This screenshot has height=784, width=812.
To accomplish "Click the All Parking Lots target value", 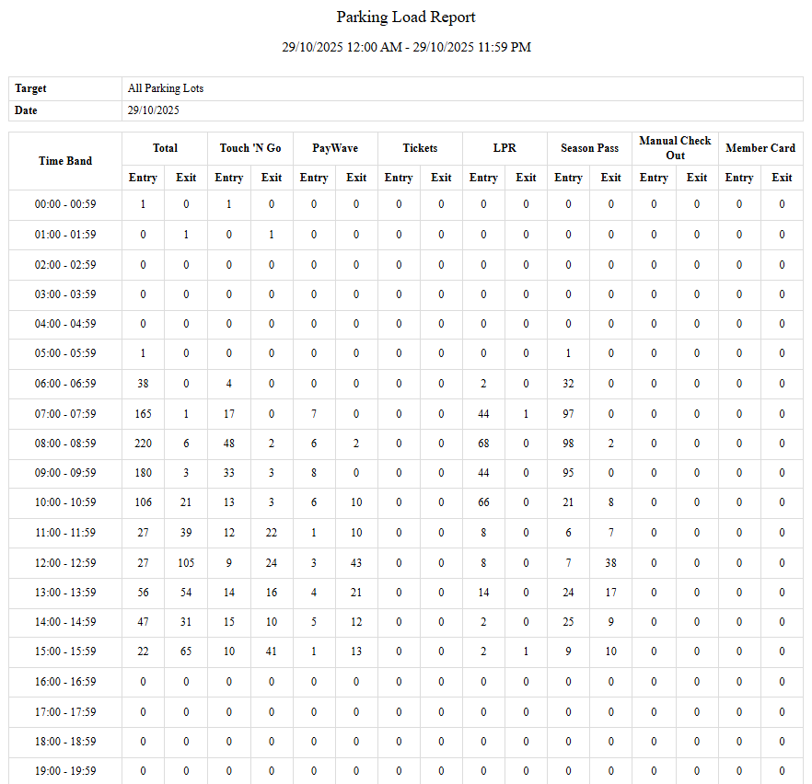I will click(166, 88).
